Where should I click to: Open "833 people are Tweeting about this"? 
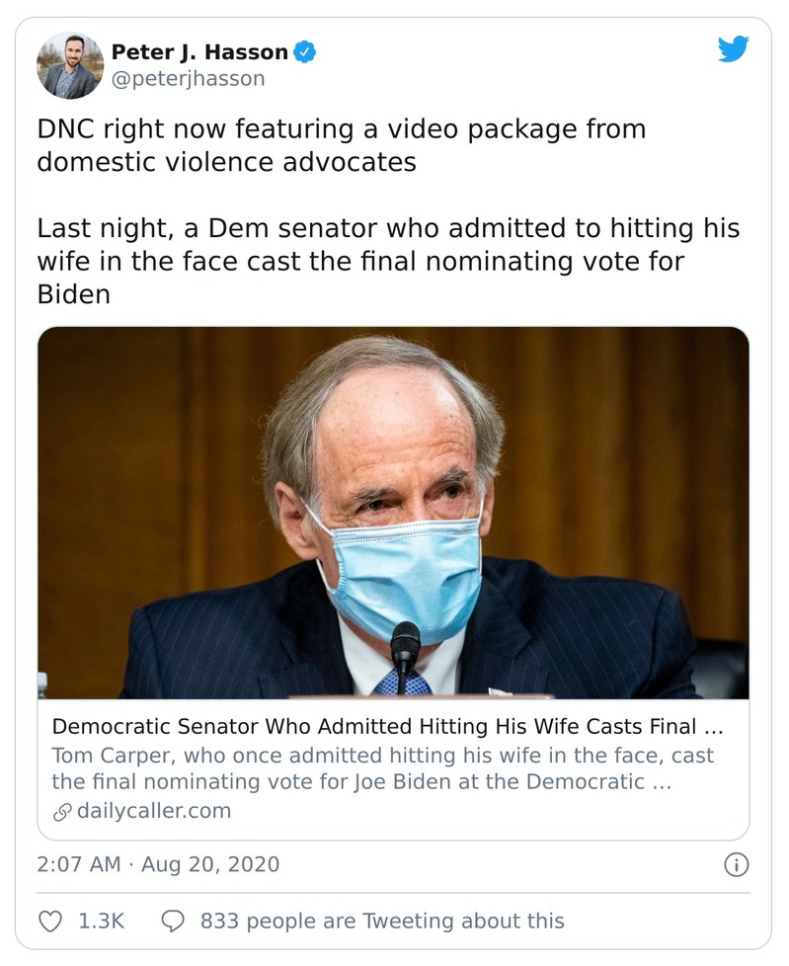pyautogui.click(x=382, y=921)
